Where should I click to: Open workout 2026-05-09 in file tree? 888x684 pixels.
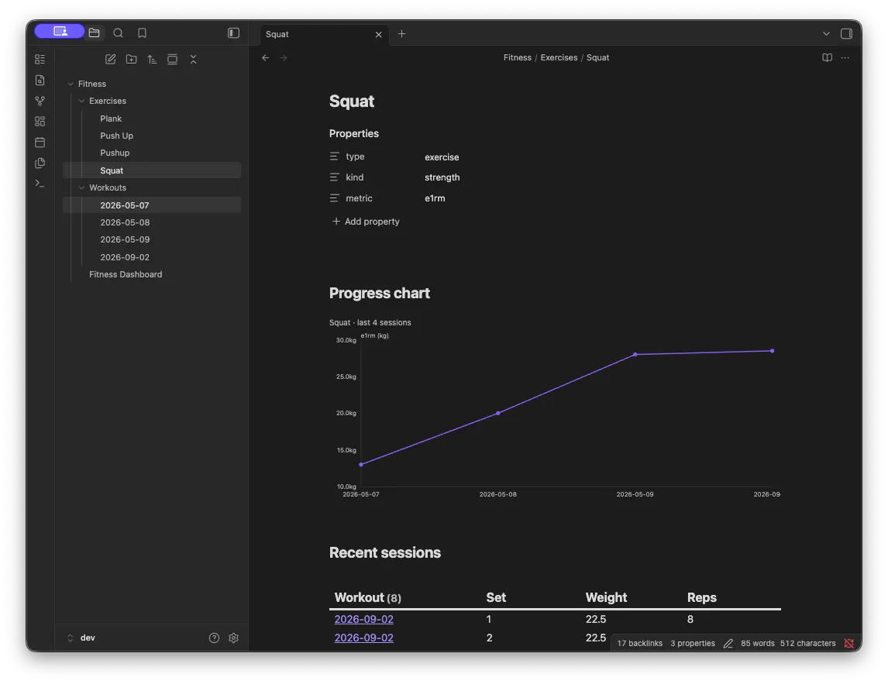(x=126, y=239)
